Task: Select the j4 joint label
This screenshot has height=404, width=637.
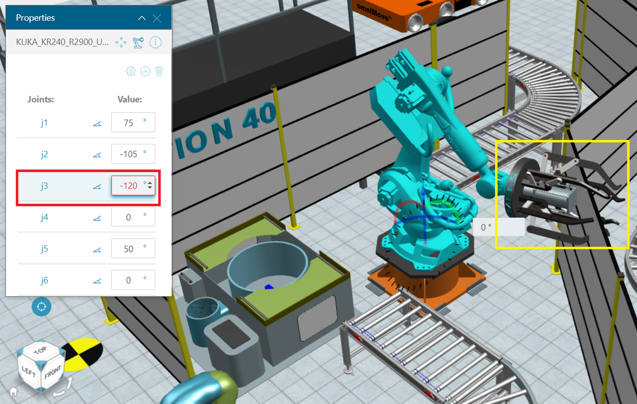Action: (x=45, y=217)
